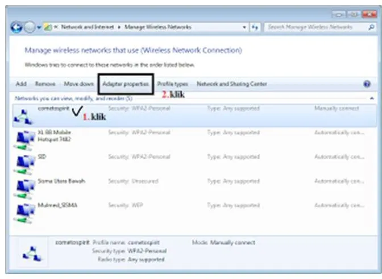Click the XL BB Mobile Hotspot network icon
The image size is (382, 279).
[x=24, y=141]
